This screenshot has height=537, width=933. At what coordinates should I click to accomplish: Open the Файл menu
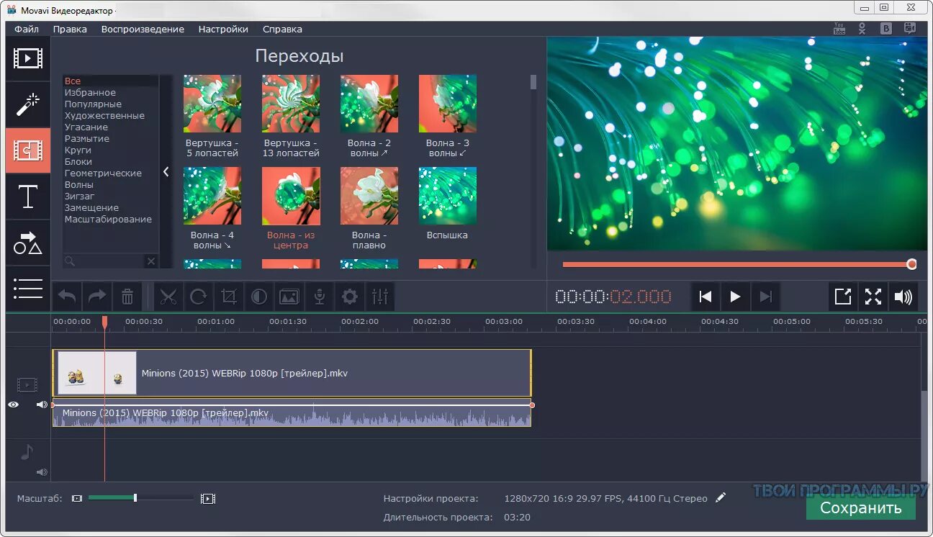point(27,29)
